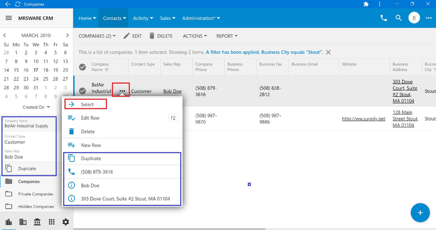Image resolution: width=436 pixels, height=230 pixels.
Task: Choose New Row in context menu
Action: click(x=122, y=145)
